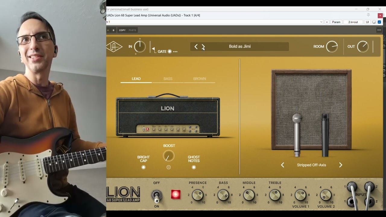Select the BROWN amp tab
This screenshot has height=217, width=386.
(x=200, y=79)
